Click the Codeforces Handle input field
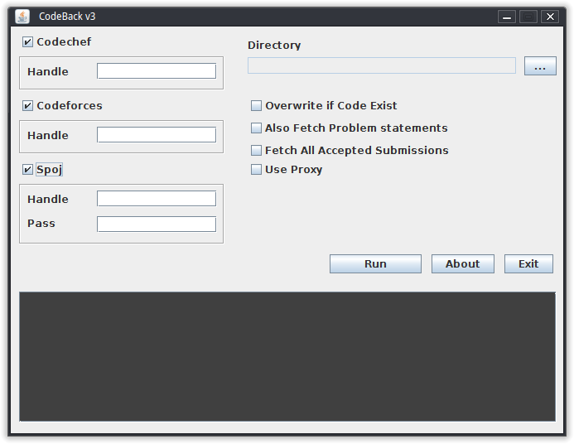The width and height of the screenshot is (574, 444). (157, 135)
